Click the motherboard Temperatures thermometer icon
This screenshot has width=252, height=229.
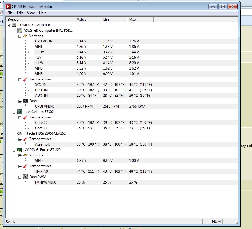click(25, 79)
